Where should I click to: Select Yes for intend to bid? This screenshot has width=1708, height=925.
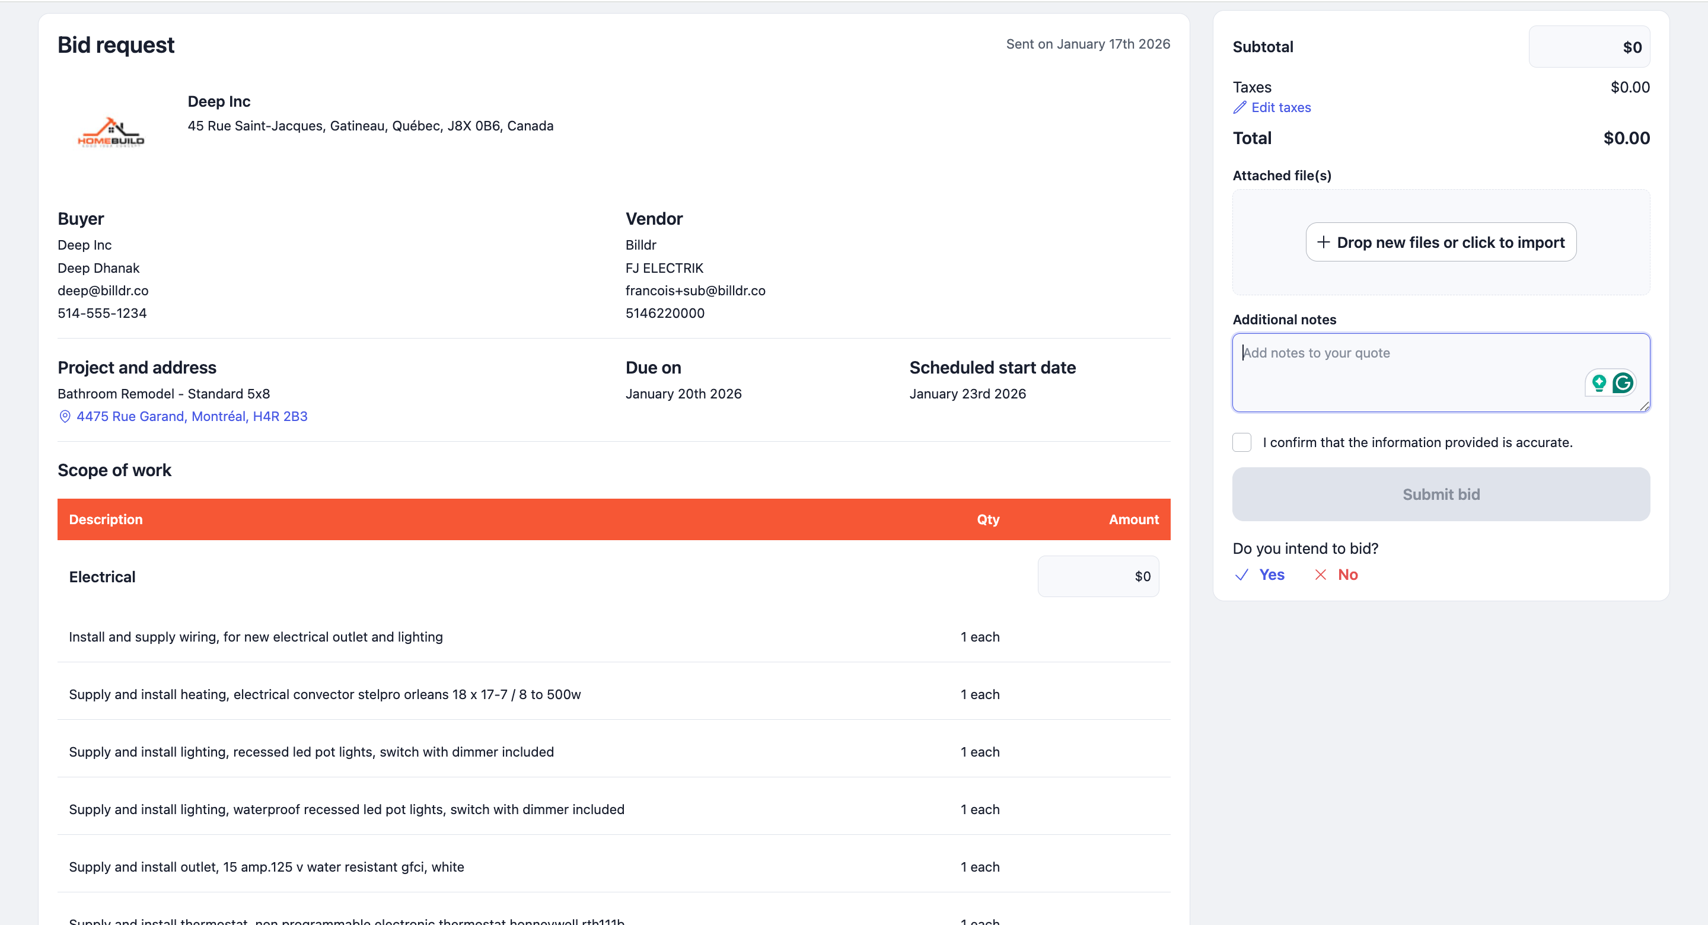click(x=1271, y=575)
